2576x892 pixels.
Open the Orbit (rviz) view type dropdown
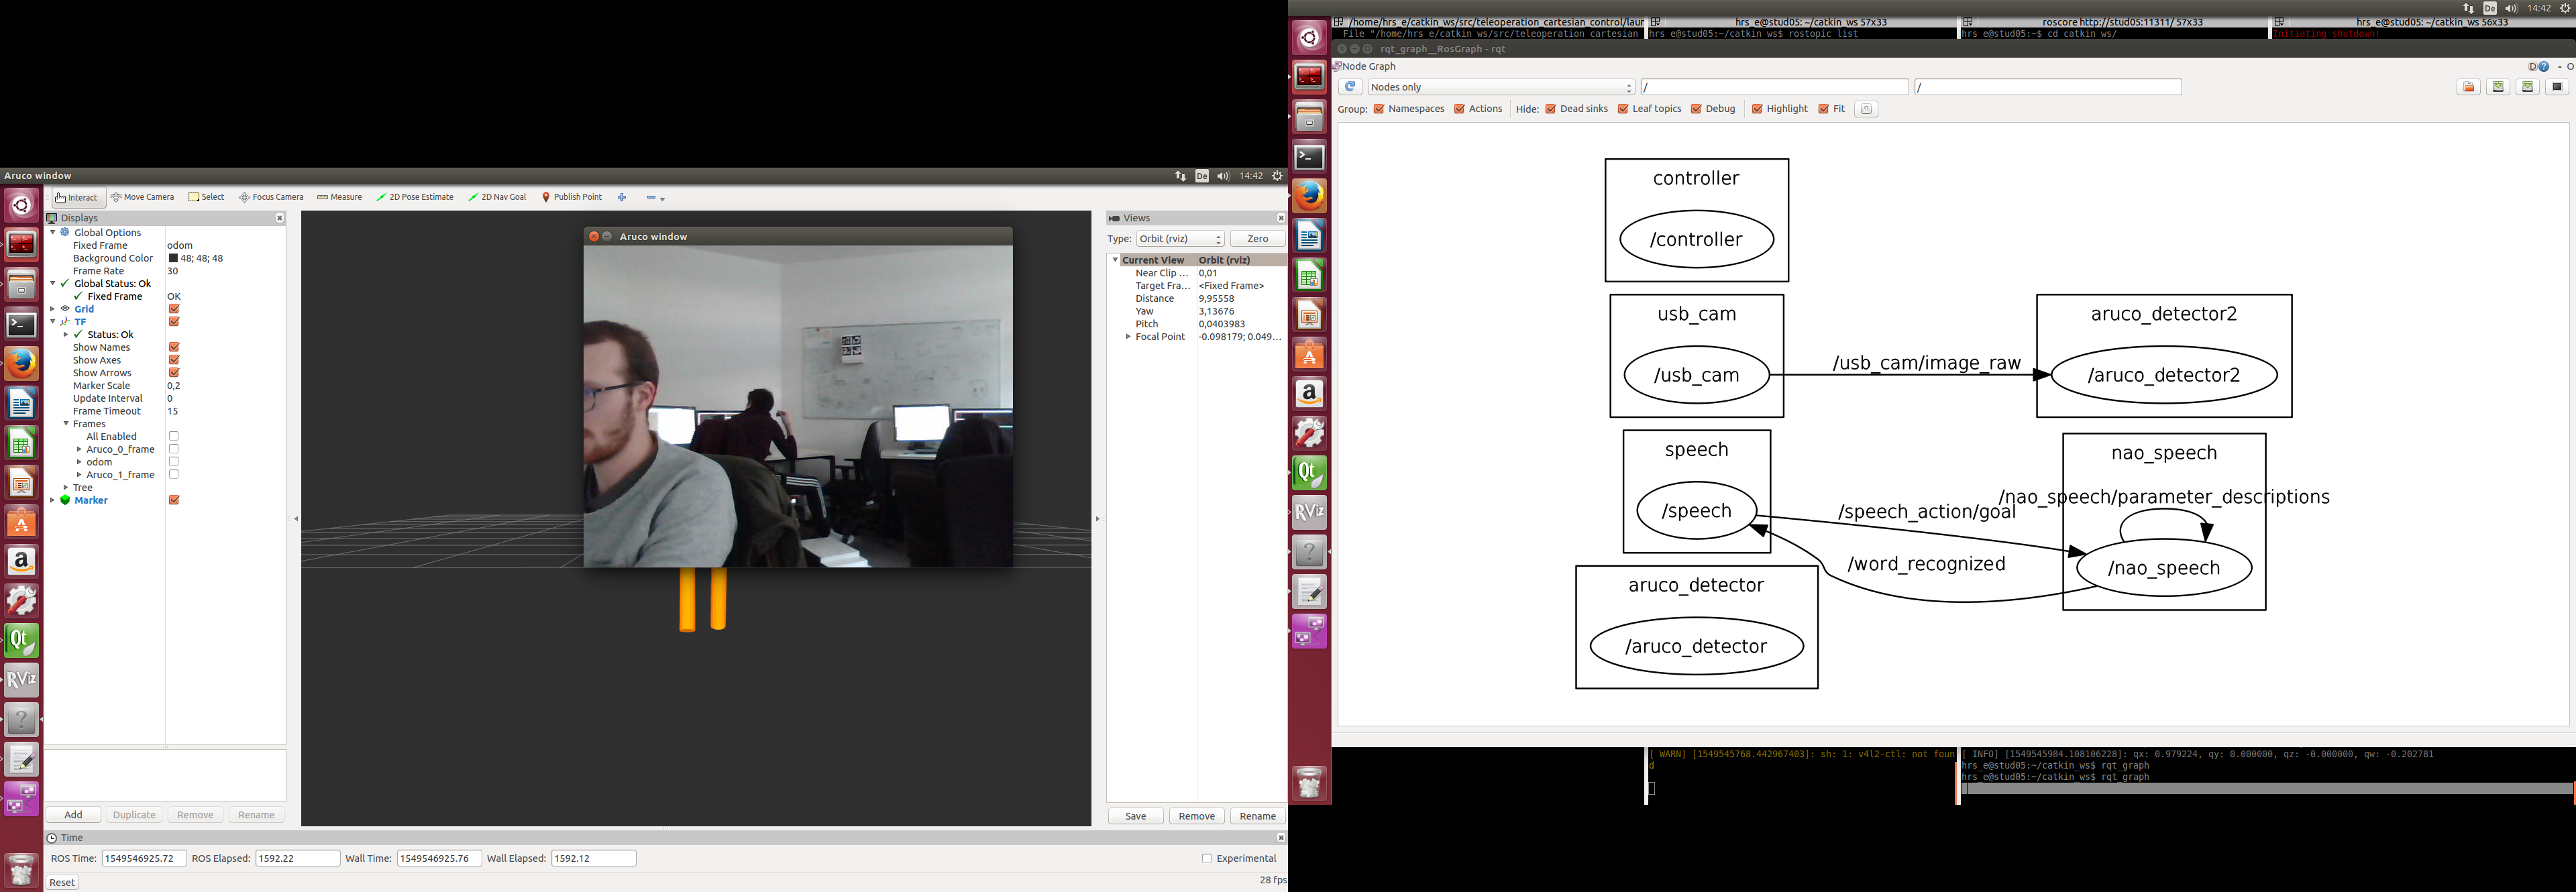pyautogui.click(x=1180, y=239)
